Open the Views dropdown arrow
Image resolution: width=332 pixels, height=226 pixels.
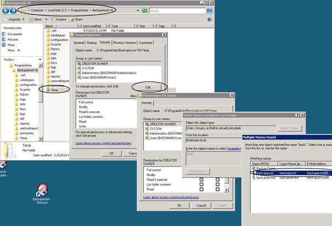click(46, 19)
